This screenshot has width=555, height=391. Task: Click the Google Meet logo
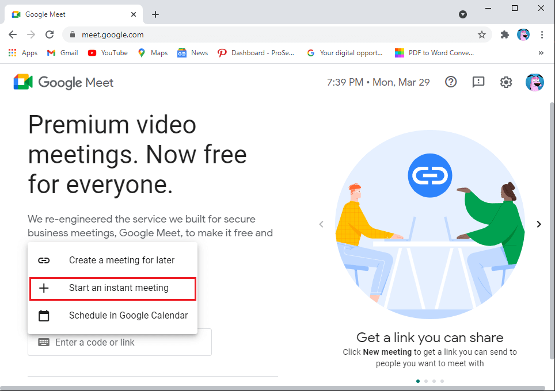coord(64,83)
